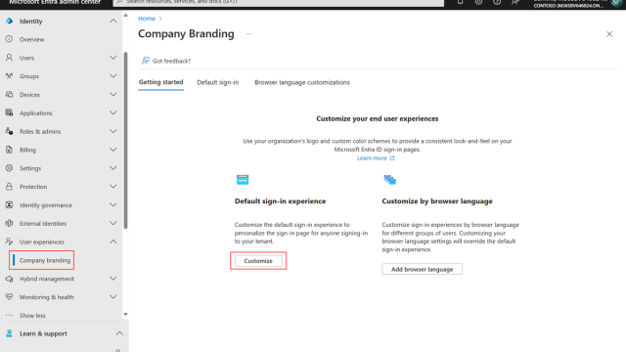Expand the Hybrid management chevron
This screenshot has width=626, height=352.
click(113, 279)
